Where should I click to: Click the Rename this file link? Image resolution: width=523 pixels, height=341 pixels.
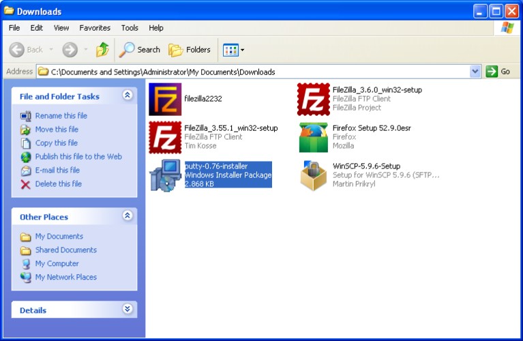pyautogui.click(x=61, y=116)
